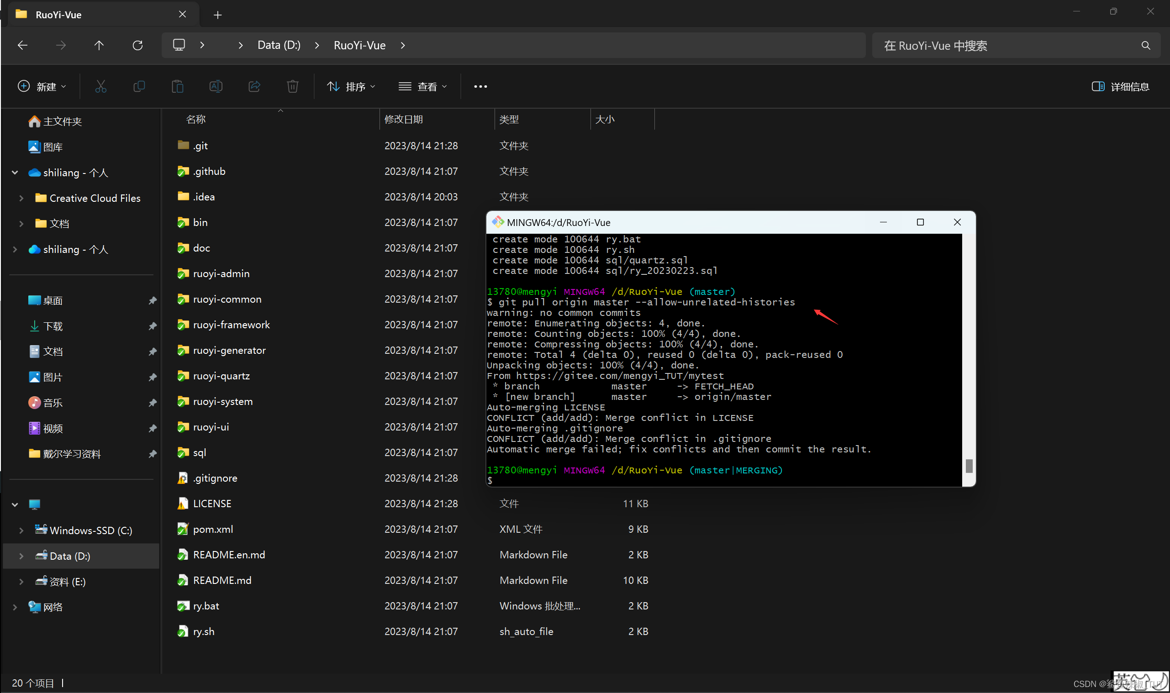1170x693 pixels.
Task: Click the rename icon in toolbar
Action: [x=216, y=86]
